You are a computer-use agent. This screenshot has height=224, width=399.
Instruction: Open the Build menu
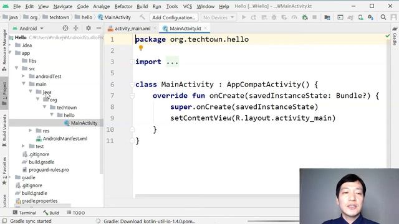(x=142, y=6)
